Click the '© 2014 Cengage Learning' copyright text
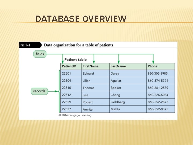The height and width of the screenshot is (145, 193). [x=75, y=115]
